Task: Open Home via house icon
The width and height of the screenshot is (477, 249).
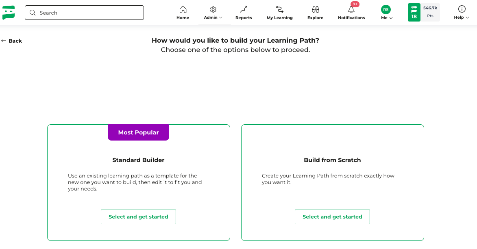Action: (183, 9)
